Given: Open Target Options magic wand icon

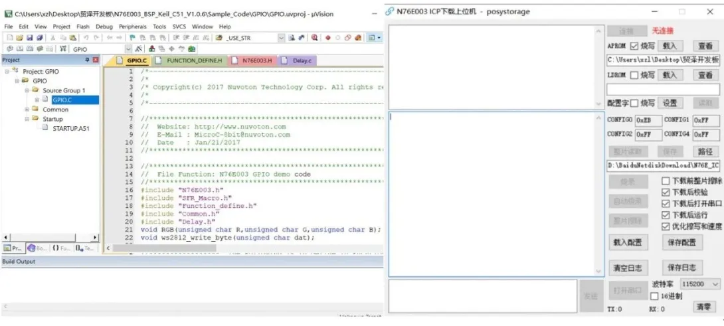Looking at the screenshot, I should click(x=139, y=49).
